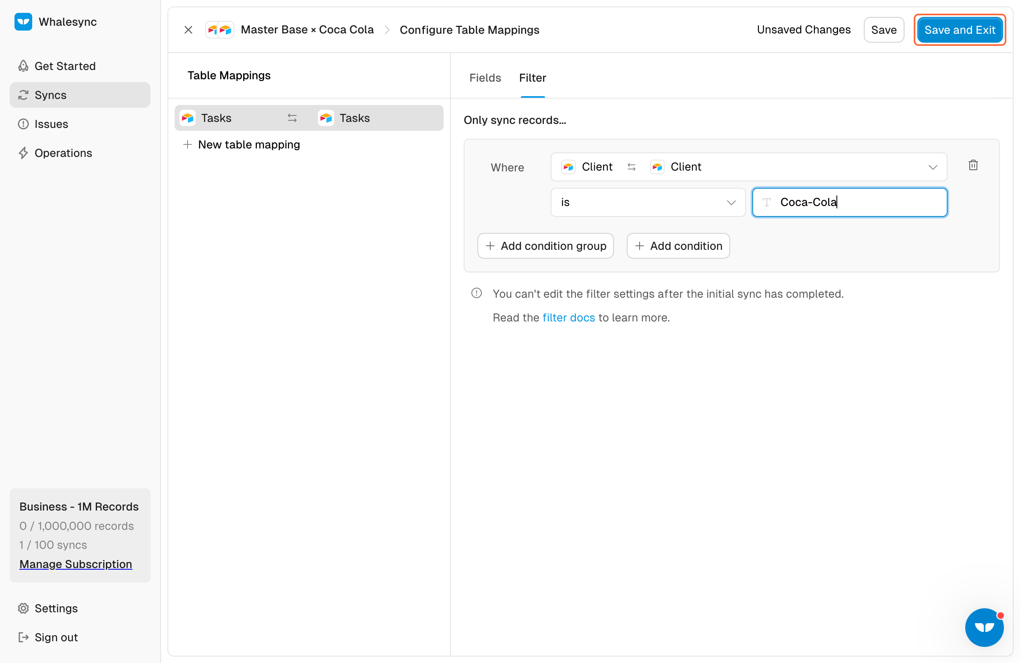Open the Whalesync chat support bubble
The height and width of the screenshot is (663, 1020).
[984, 627]
